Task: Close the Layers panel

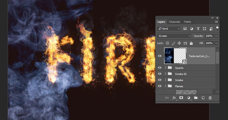Action: 217,18
